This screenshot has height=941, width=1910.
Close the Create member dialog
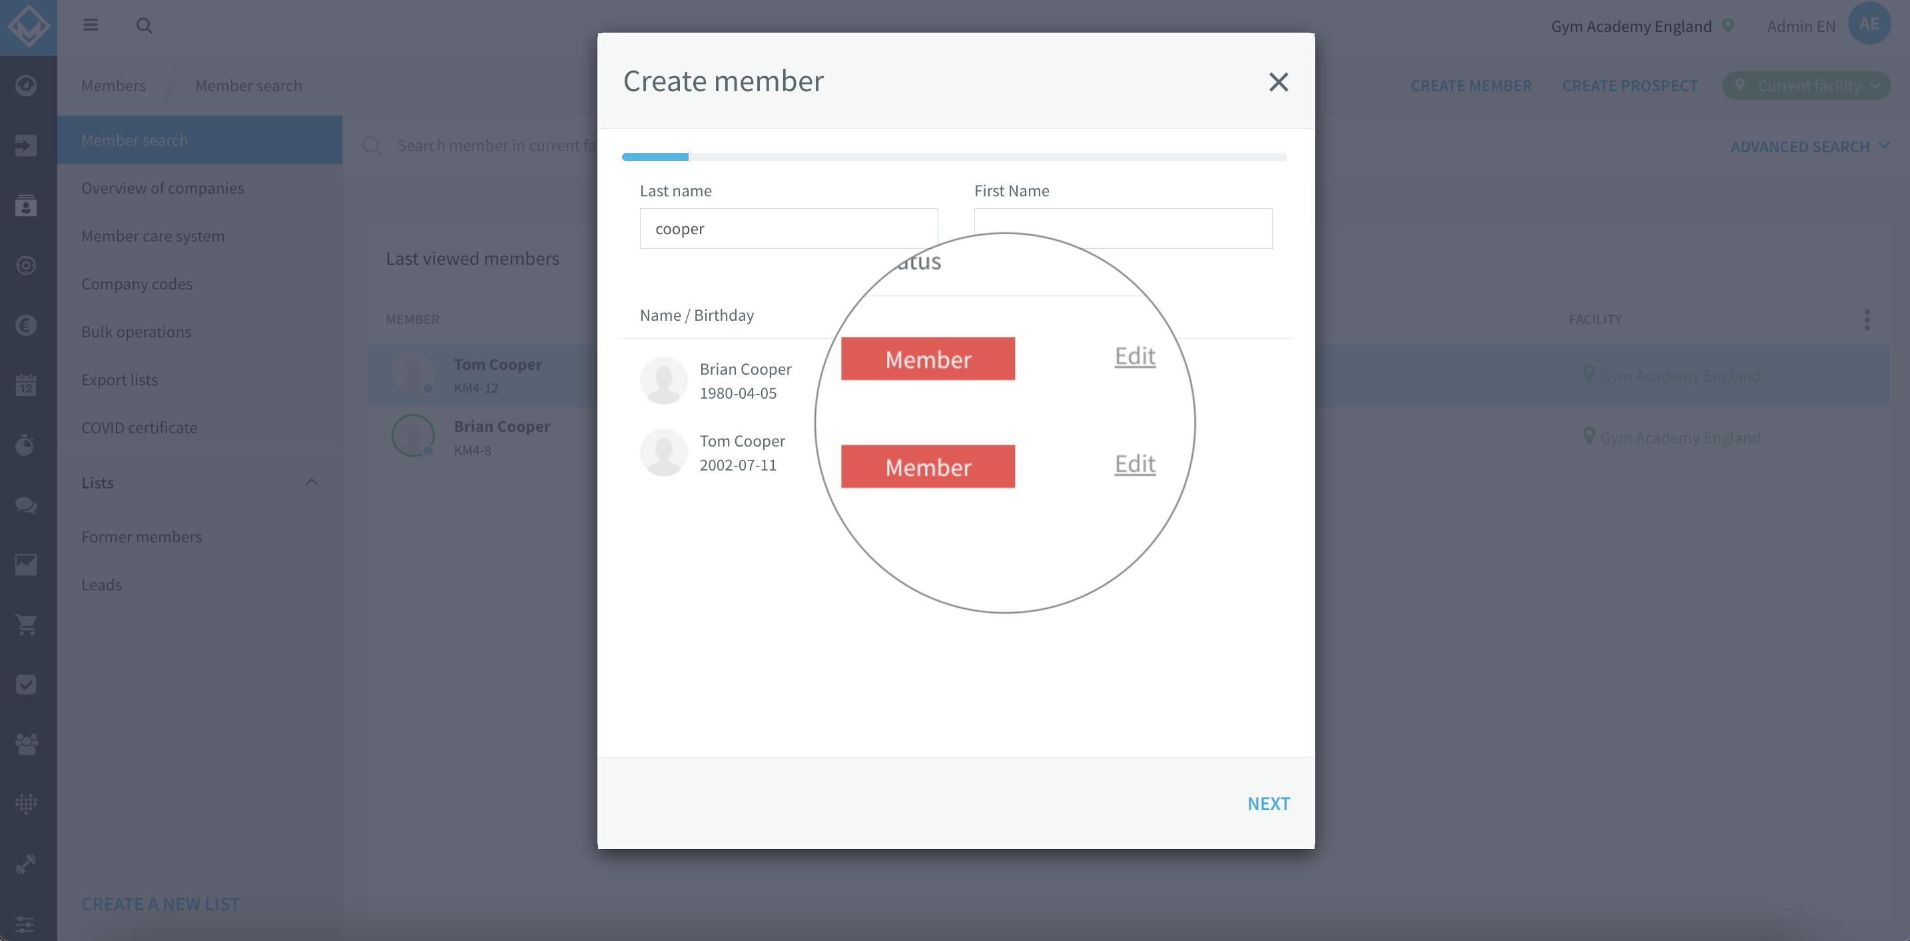point(1278,81)
